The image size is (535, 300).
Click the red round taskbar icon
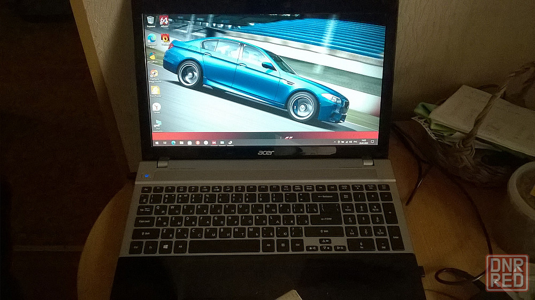pyautogui.click(x=198, y=143)
